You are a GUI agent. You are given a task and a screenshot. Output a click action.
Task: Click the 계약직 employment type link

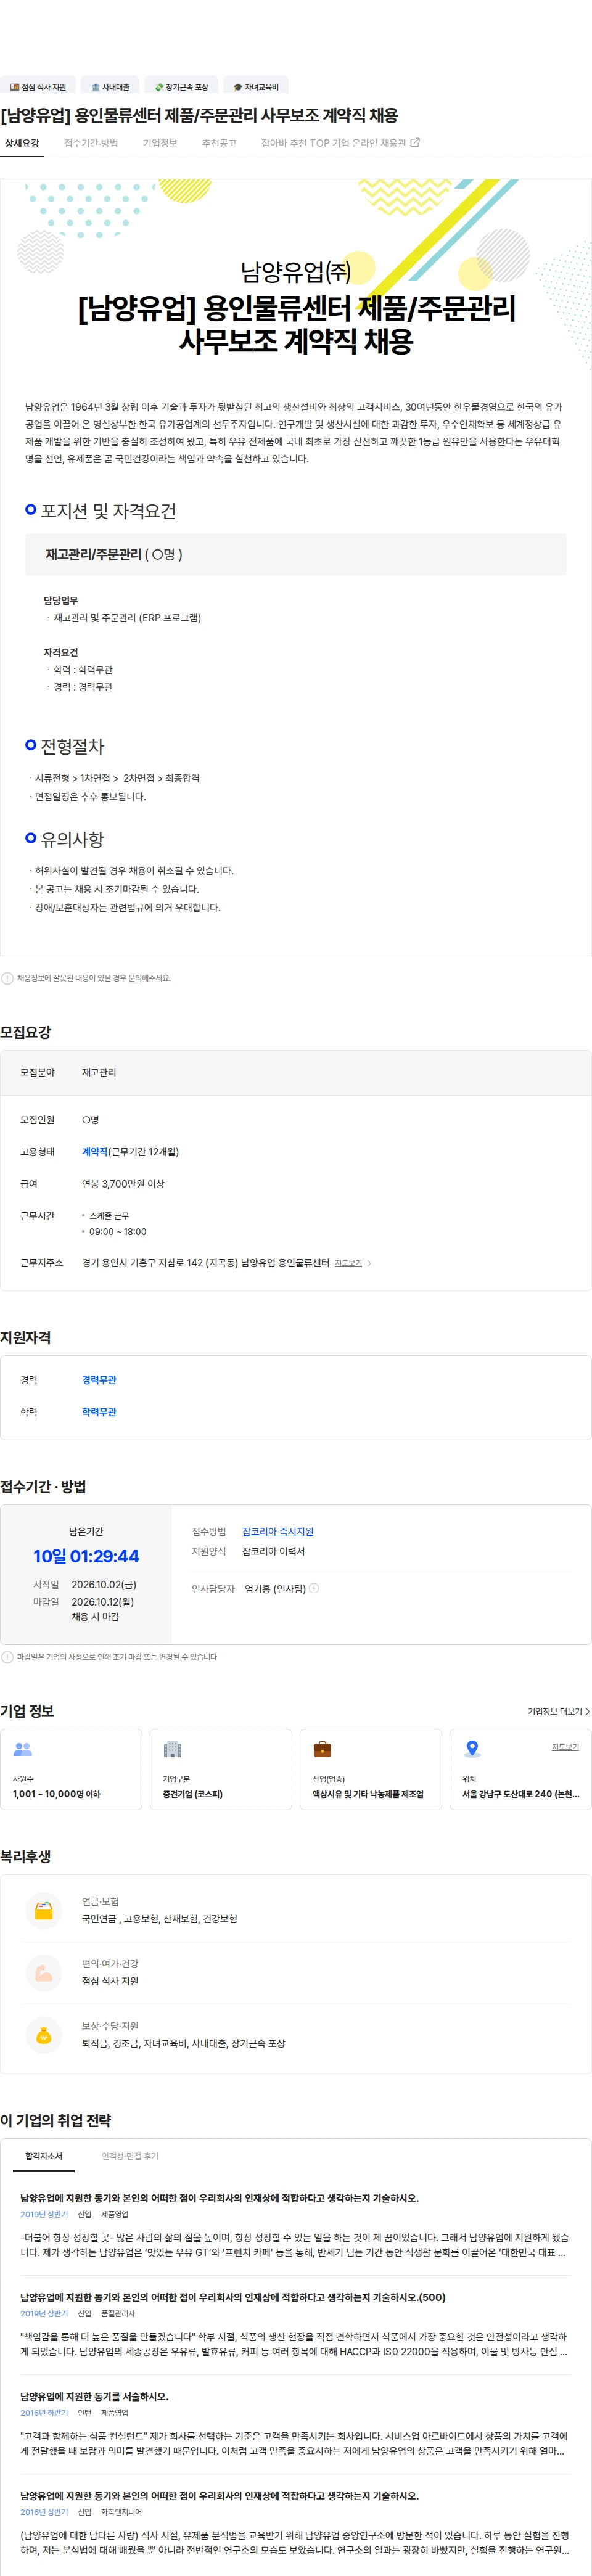click(95, 1152)
